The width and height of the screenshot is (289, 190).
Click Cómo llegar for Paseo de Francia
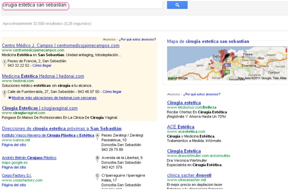[42, 65]
